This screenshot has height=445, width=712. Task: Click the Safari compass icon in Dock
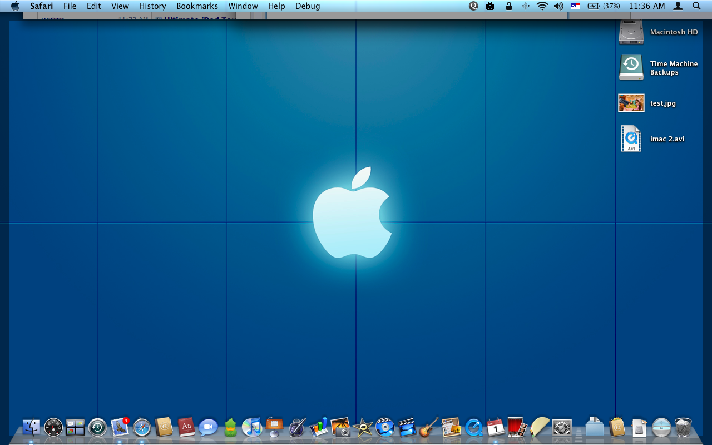(x=142, y=427)
